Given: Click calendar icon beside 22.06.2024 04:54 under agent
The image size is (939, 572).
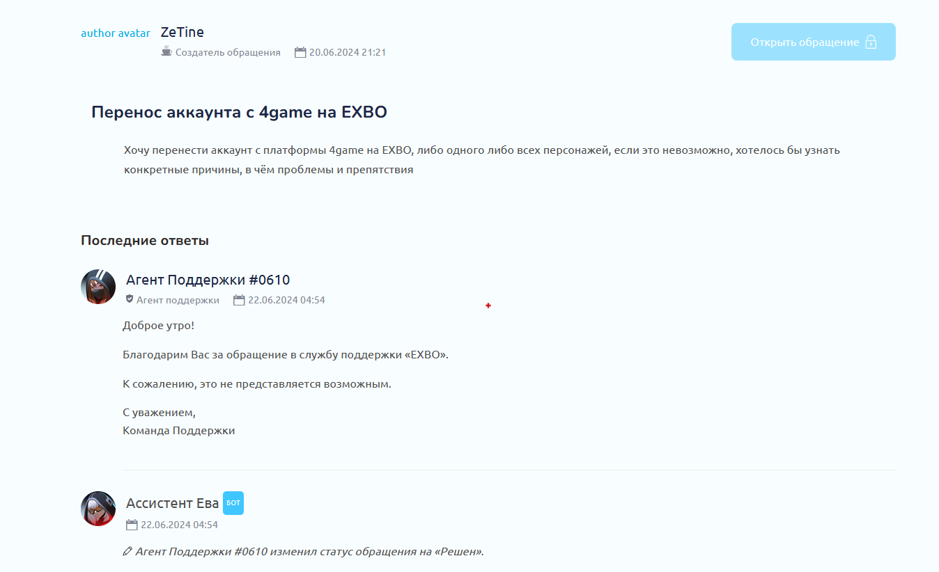Looking at the screenshot, I should tap(239, 300).
